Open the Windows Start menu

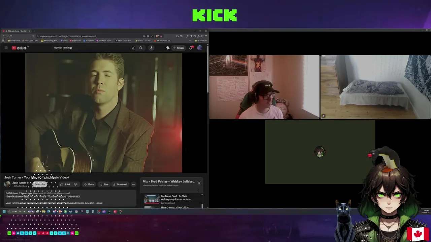coord(4,212)
